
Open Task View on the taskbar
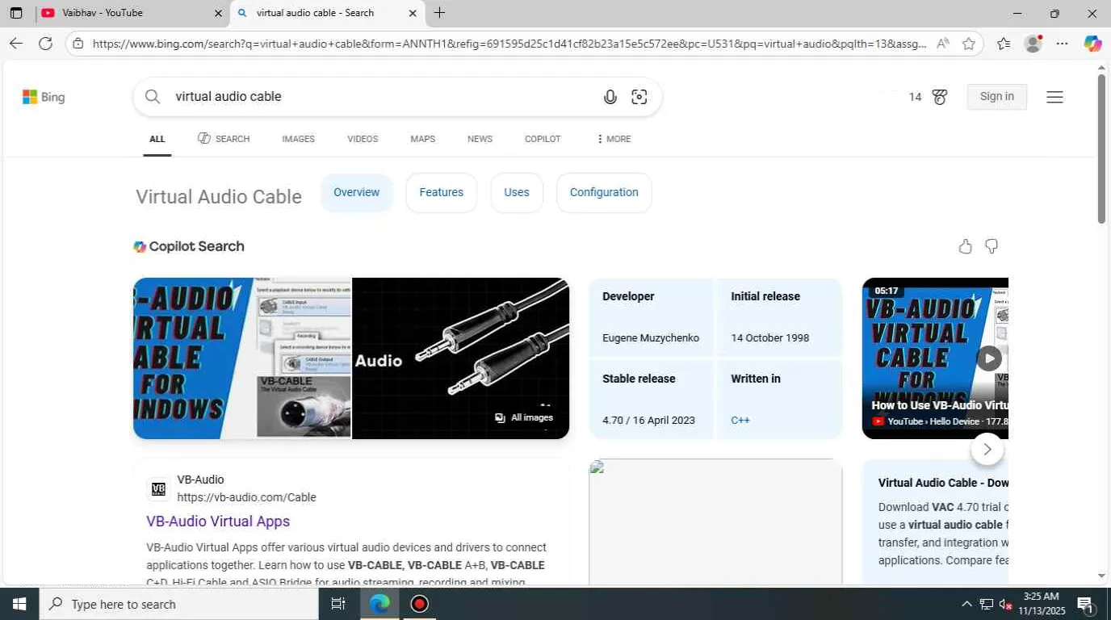338,604
